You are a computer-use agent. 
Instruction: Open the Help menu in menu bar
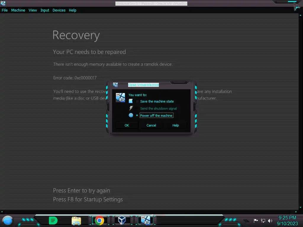coord(72,10)
